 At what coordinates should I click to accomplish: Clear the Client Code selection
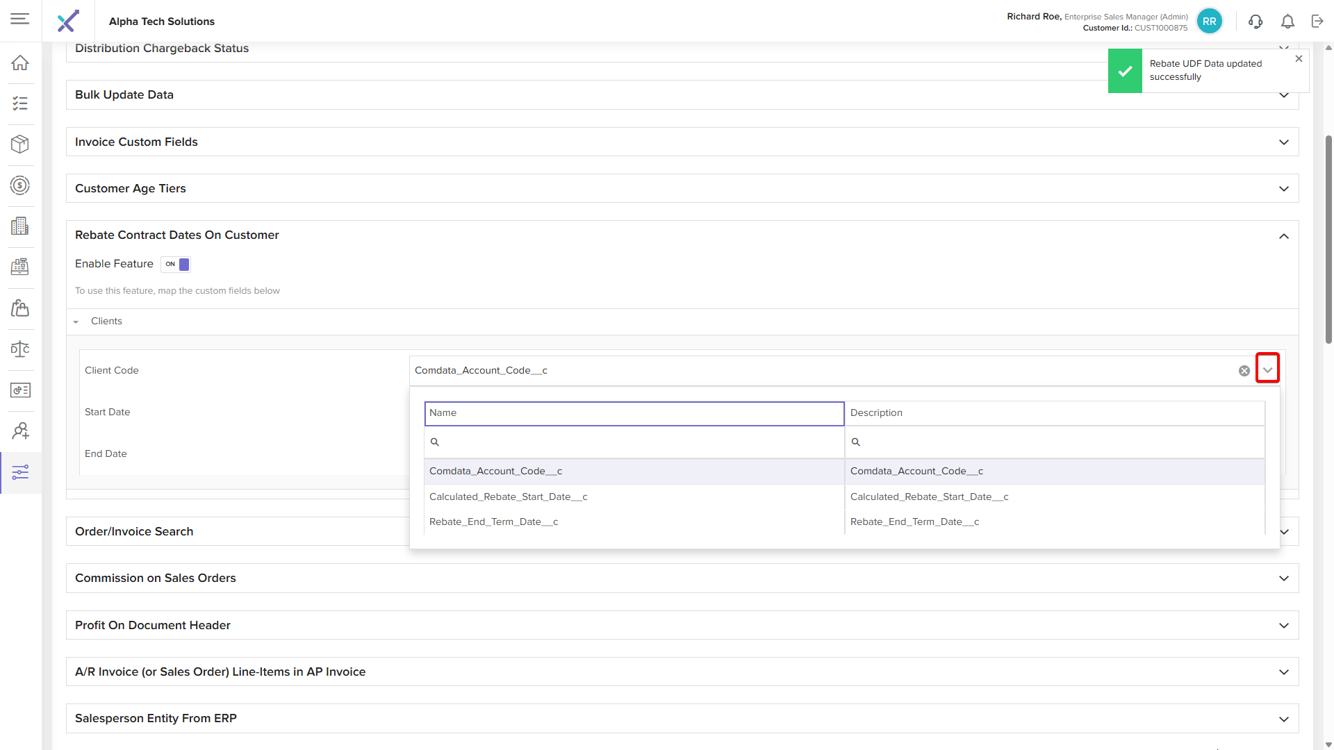(x=1244, y=371)
